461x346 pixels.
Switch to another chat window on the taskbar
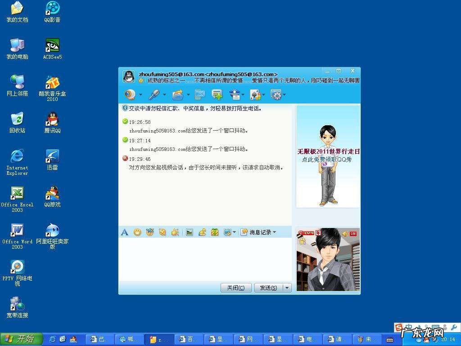coord(129,339)
